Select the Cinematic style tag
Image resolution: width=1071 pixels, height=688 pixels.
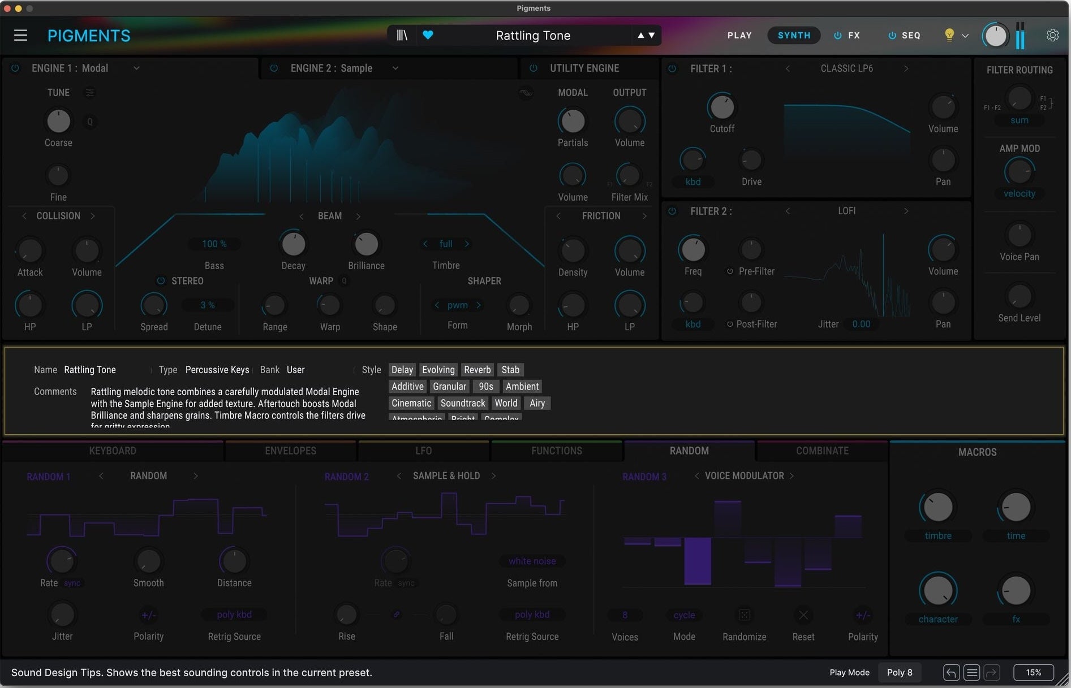(411, 403)
